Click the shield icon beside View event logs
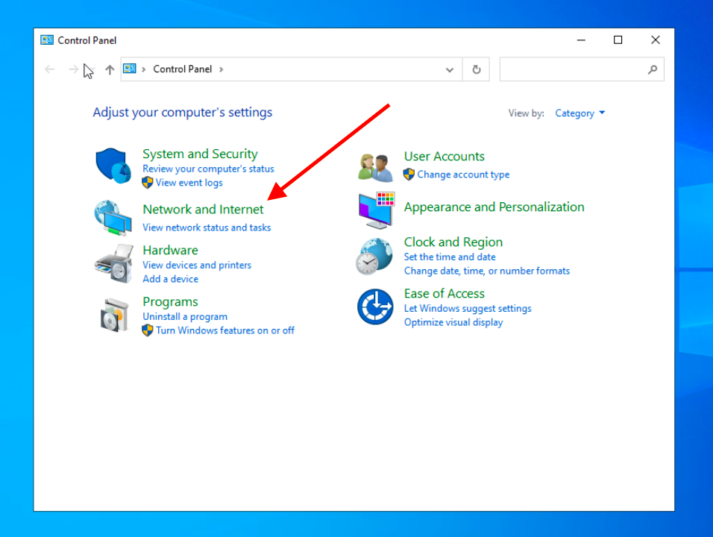 148,183
